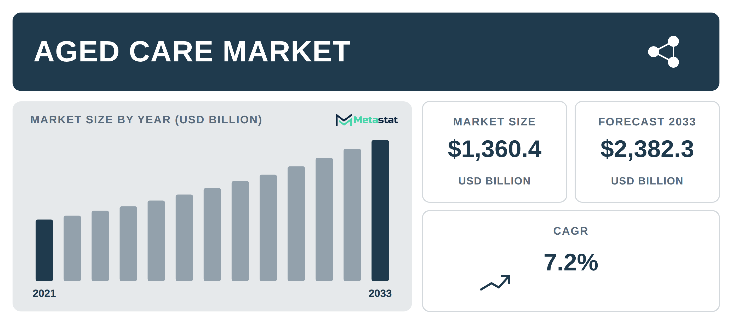This screenshot has width=732, height=324.
Task: Click USD BILLION under $1,360.4
Action: pyautogui.click(x=494, y=181)
